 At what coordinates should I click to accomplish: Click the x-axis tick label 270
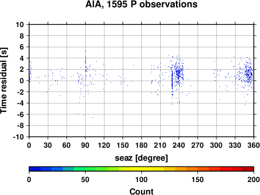point(198,145)
